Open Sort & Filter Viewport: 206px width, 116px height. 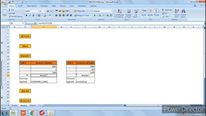click(177, 13)
